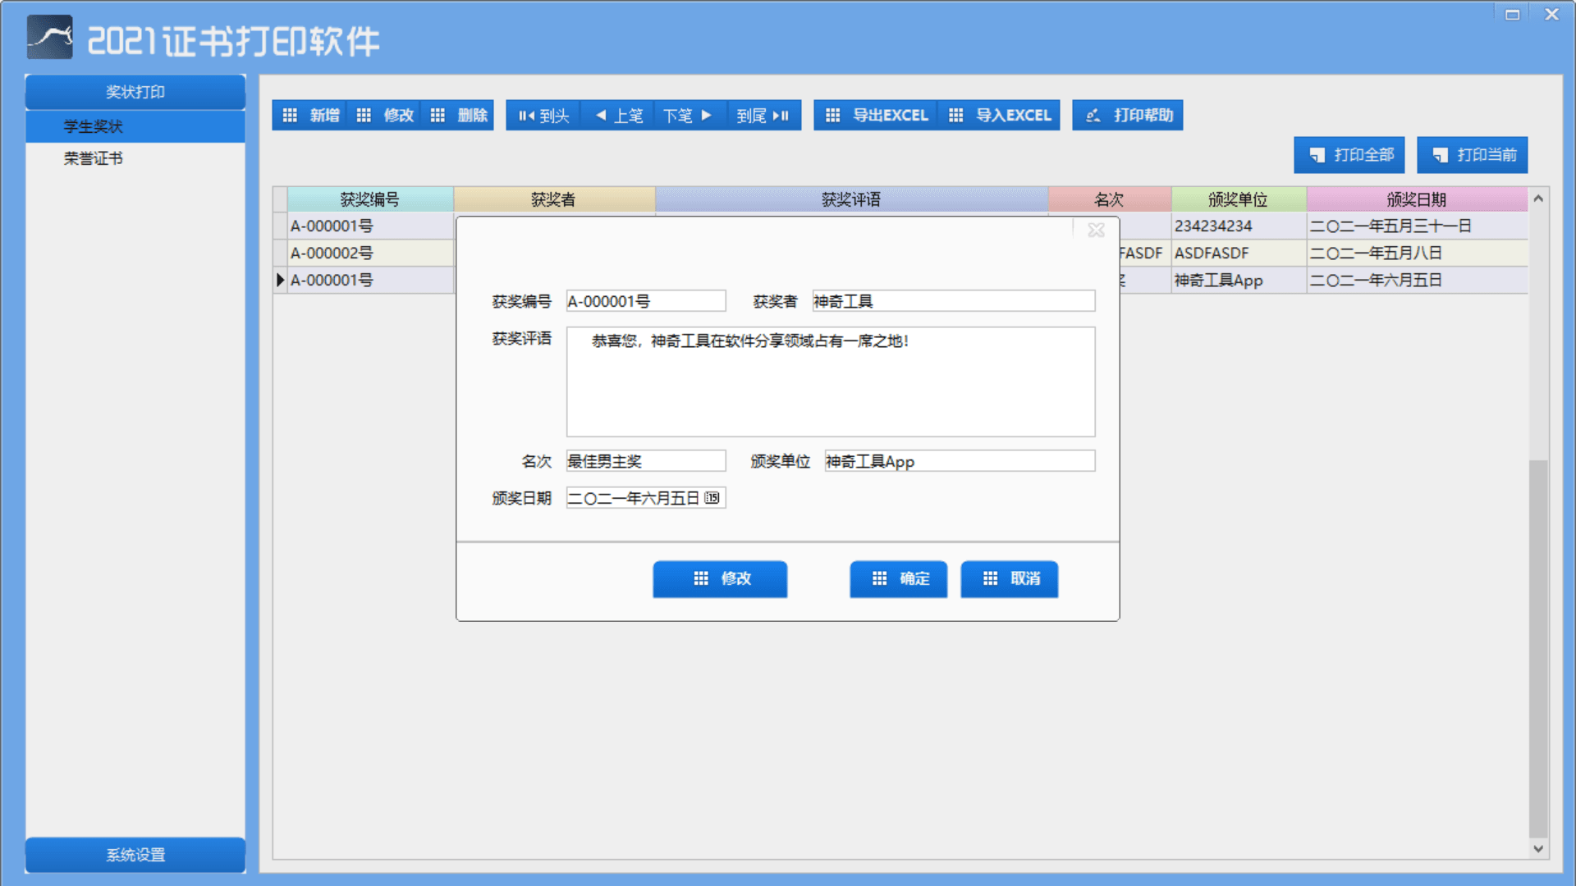
Task: Open 打印帮助 print help
Action: point(1128,116)
